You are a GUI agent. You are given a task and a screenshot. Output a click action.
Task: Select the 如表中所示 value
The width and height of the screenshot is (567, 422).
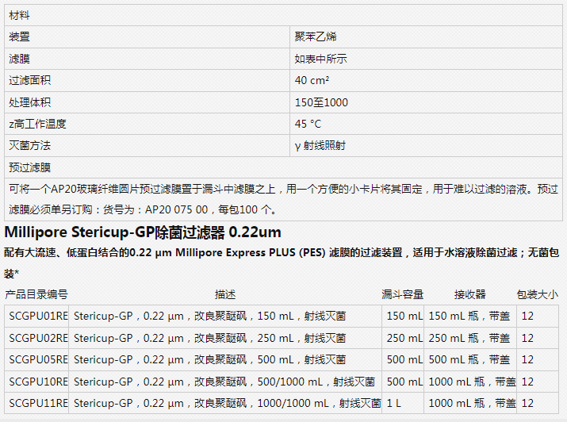[320, 59]
